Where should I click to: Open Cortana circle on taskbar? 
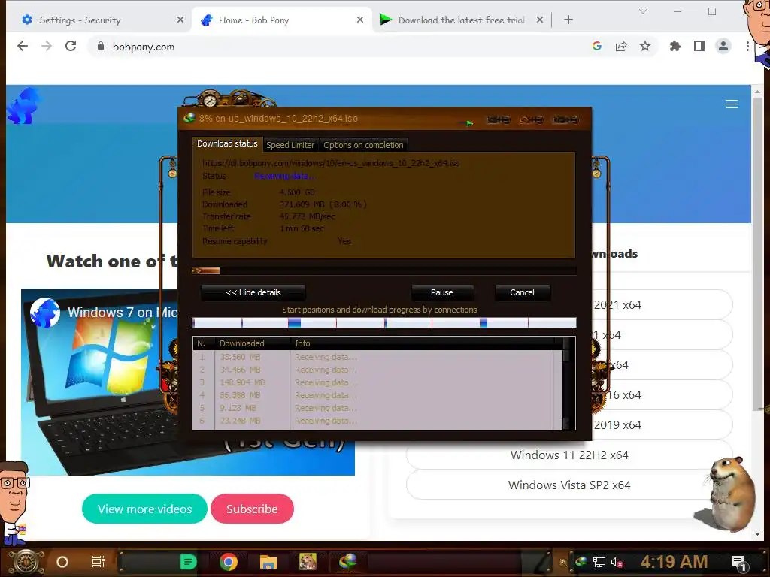62,562
